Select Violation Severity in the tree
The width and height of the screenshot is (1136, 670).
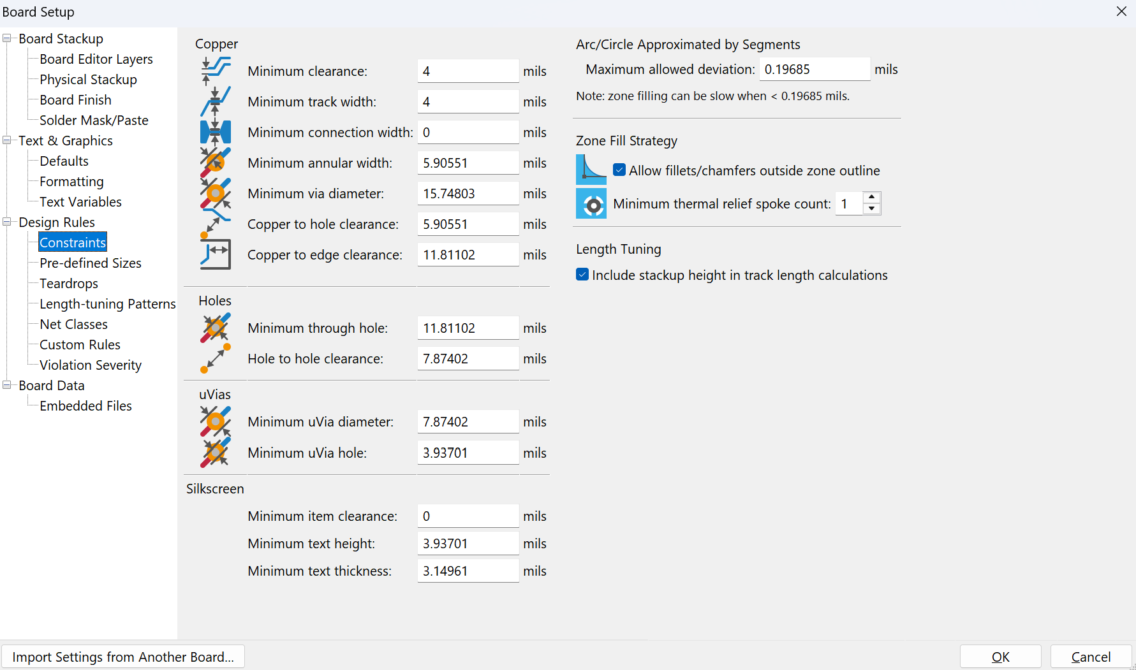91,365
